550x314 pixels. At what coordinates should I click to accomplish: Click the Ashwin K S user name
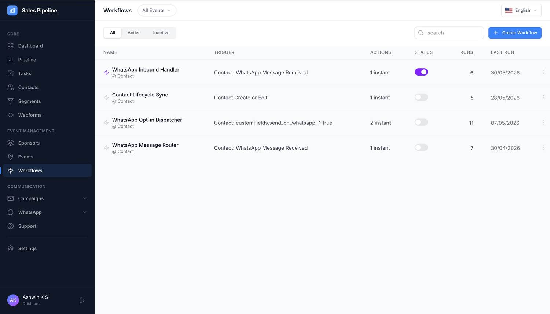35,297
